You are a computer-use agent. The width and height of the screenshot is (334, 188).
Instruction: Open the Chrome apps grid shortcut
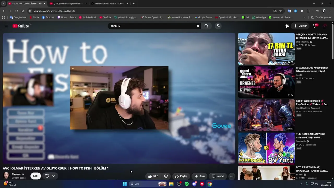point(3,17)
